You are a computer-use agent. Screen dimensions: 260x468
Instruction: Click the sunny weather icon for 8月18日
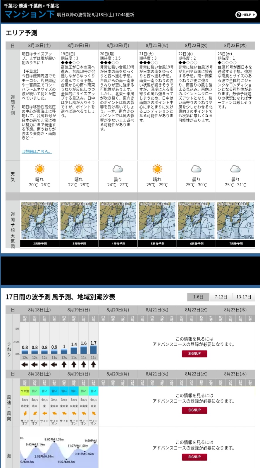[39, 169]
